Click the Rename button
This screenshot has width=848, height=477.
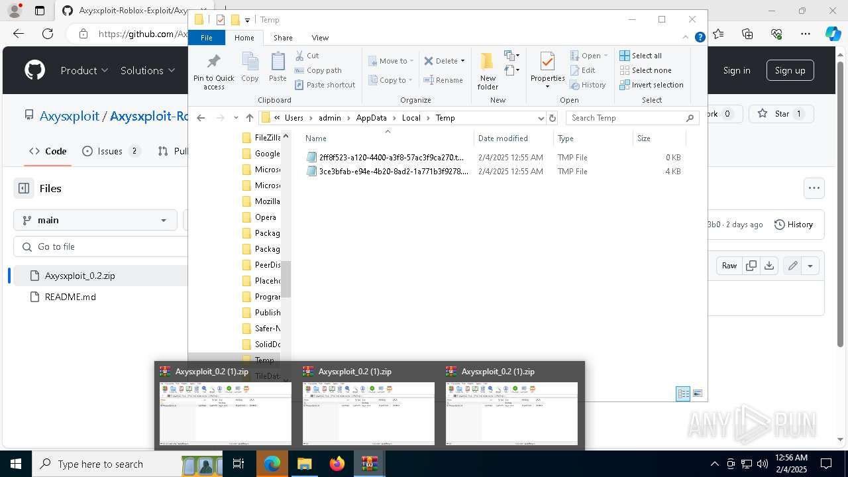(x=443, y=80)
